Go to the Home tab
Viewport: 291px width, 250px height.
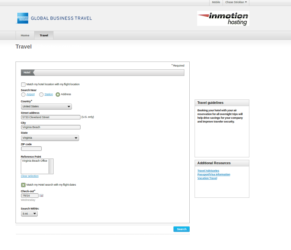[x=25, y=35]
